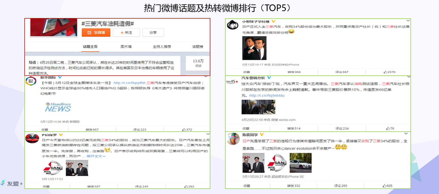439x194 pixels.
Task: Like the 汽车营销分析 post with 76 likes
Action: point(390,129)
